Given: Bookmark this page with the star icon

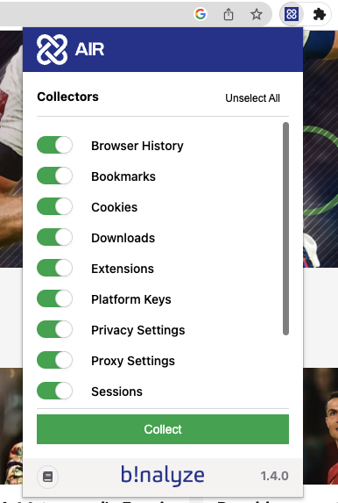Looking at the screenshot, I should click(256, 14).
